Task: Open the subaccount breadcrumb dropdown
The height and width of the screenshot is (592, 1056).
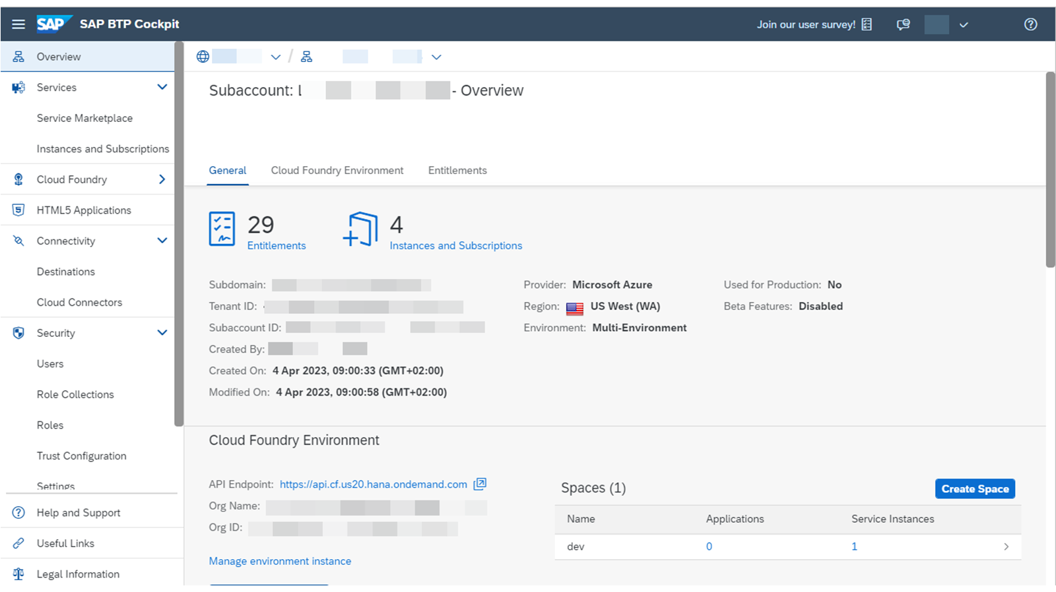Action: 436,57
